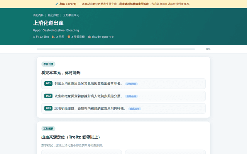Click the blue tag on the LO2 row
247x154 pixels.
131,96
